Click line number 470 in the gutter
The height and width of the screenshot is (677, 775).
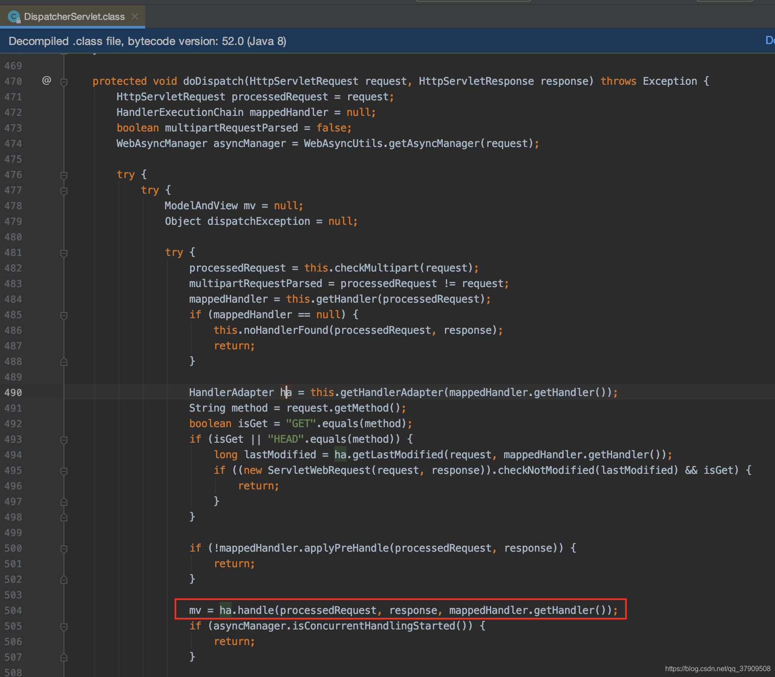[13, 81]
